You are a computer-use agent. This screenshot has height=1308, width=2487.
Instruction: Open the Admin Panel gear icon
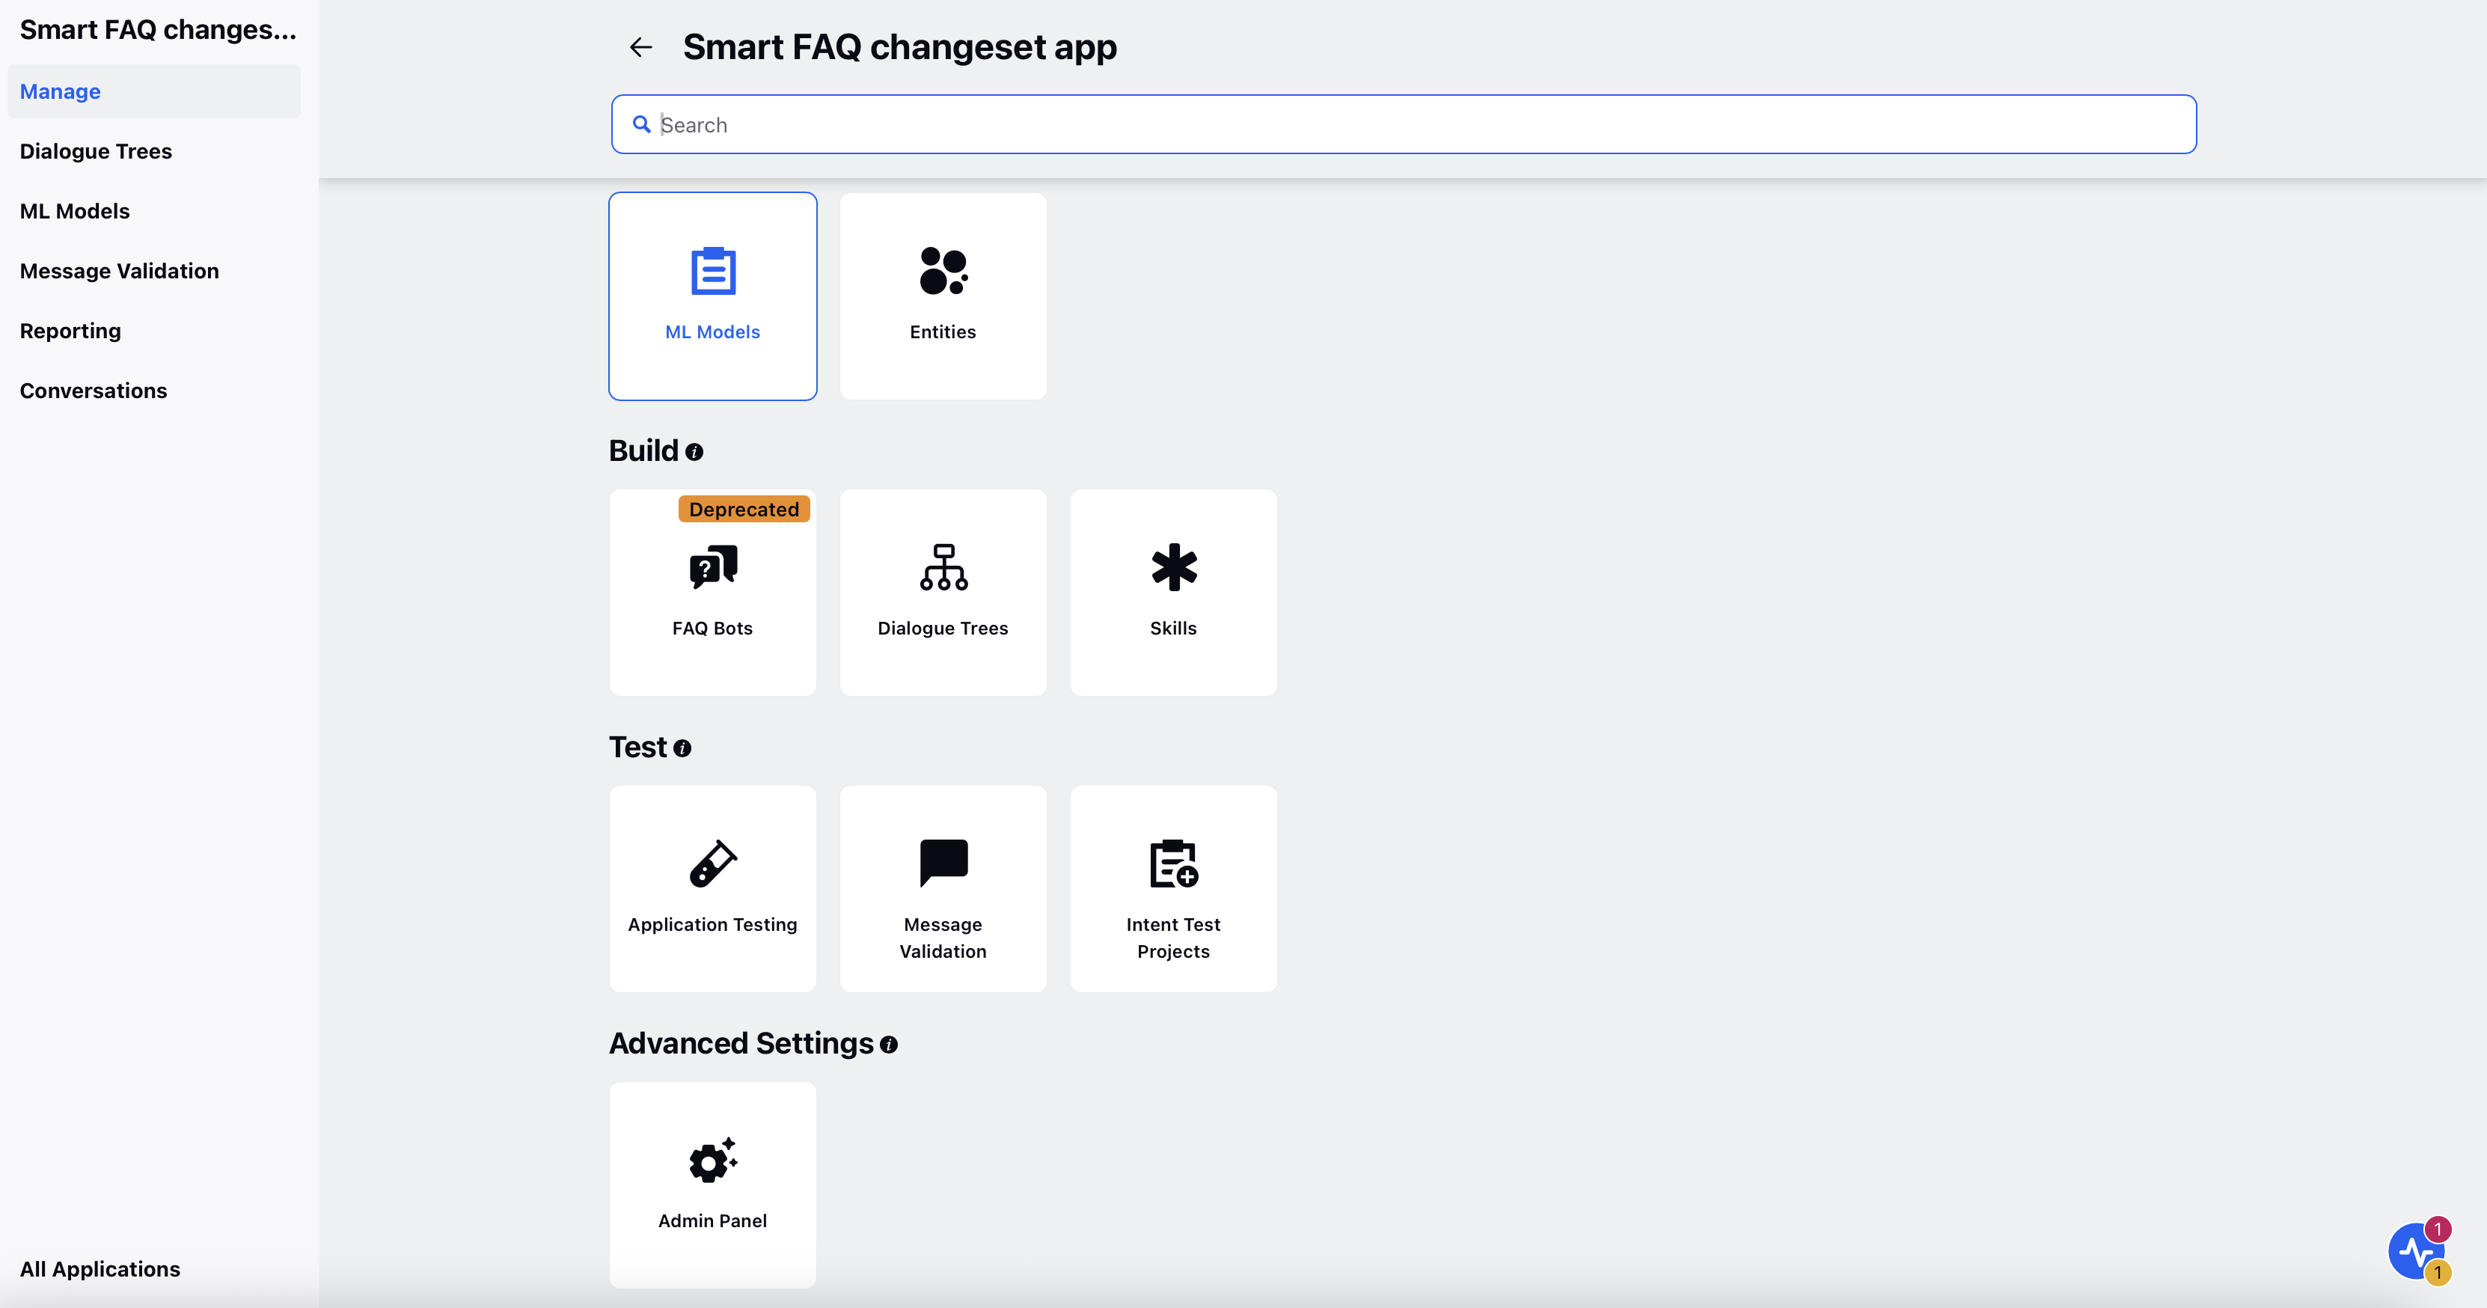coord(714,1161)
